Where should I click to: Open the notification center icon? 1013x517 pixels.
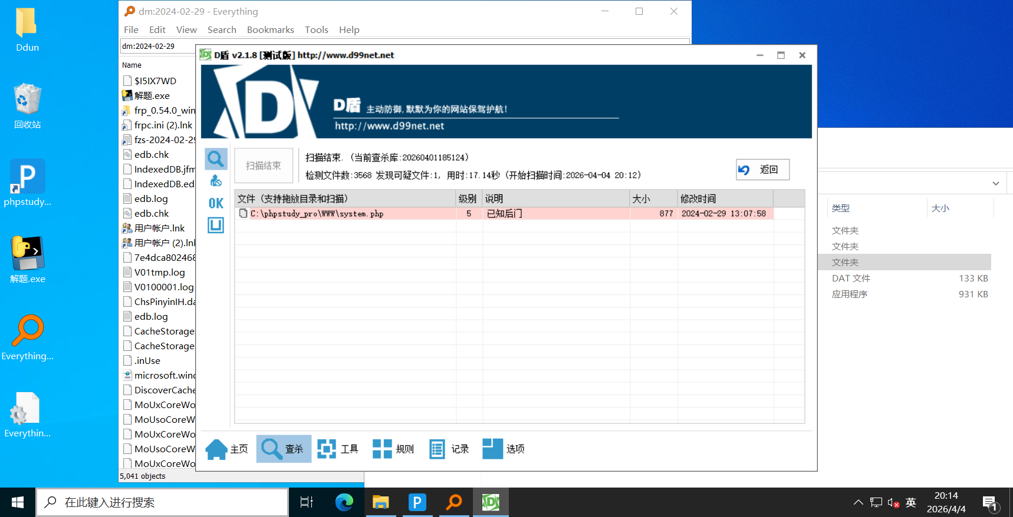click(x=991, y=502)
